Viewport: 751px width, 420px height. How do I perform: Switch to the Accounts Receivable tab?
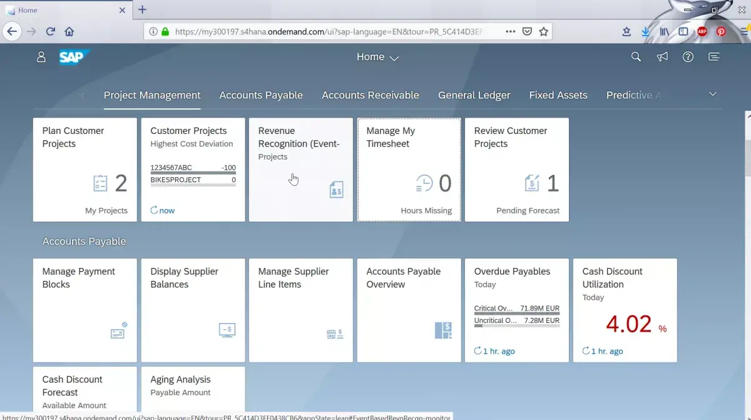(370, 95)
